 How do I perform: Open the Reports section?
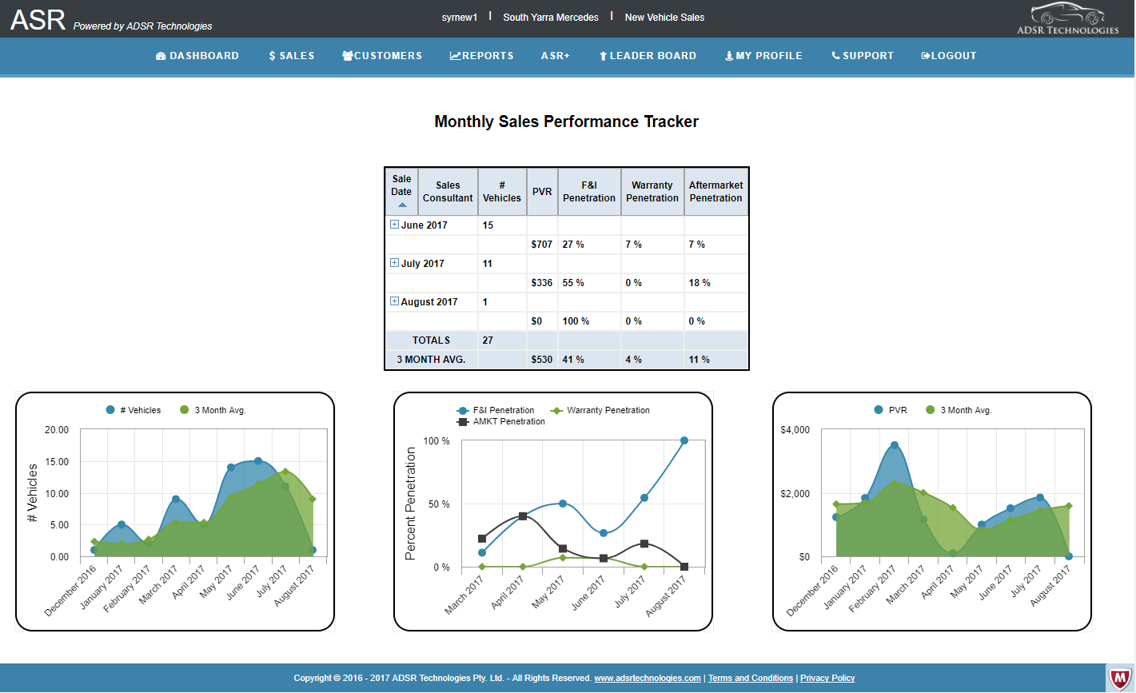pyautogui.click(x=482, y=56)
